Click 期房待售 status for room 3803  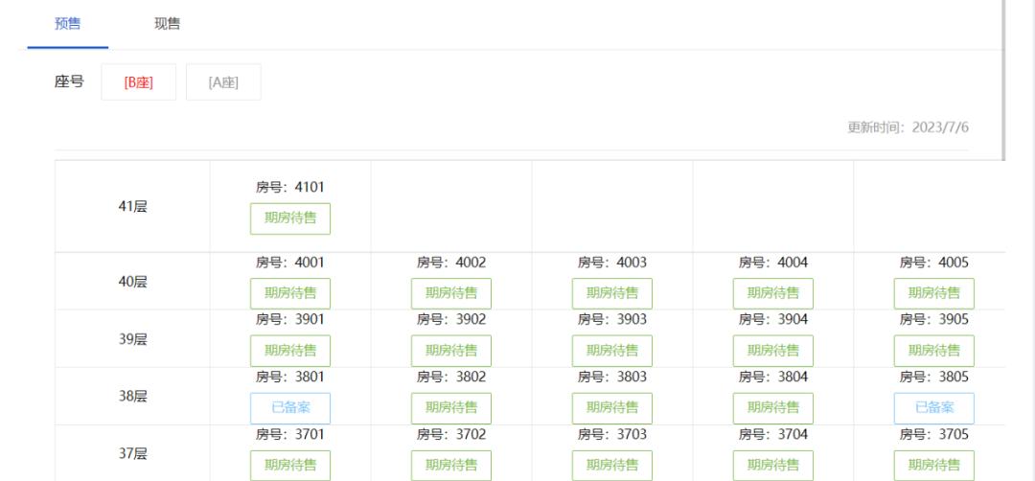(x=611, y=408)
